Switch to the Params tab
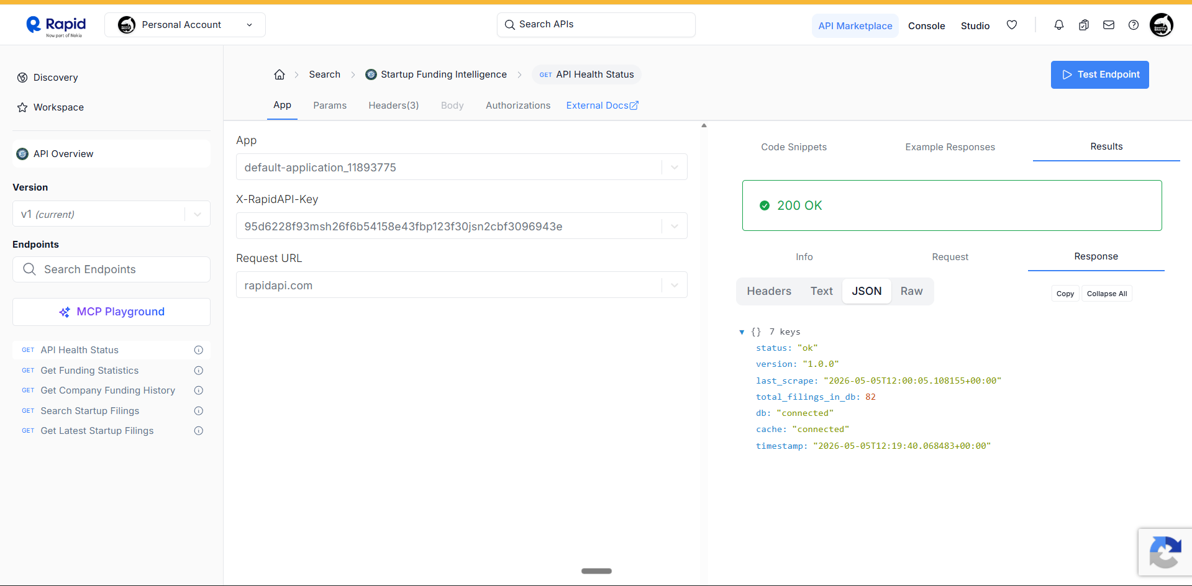The width and height of the screenshot is (1192, 586). 330,106
